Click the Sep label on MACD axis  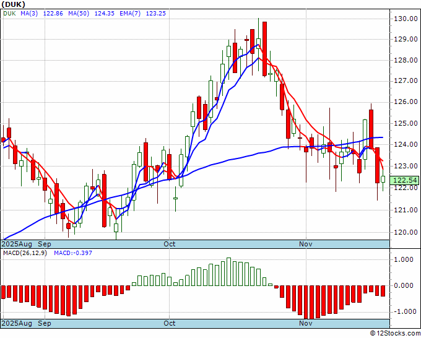click(x=45, y=323)
